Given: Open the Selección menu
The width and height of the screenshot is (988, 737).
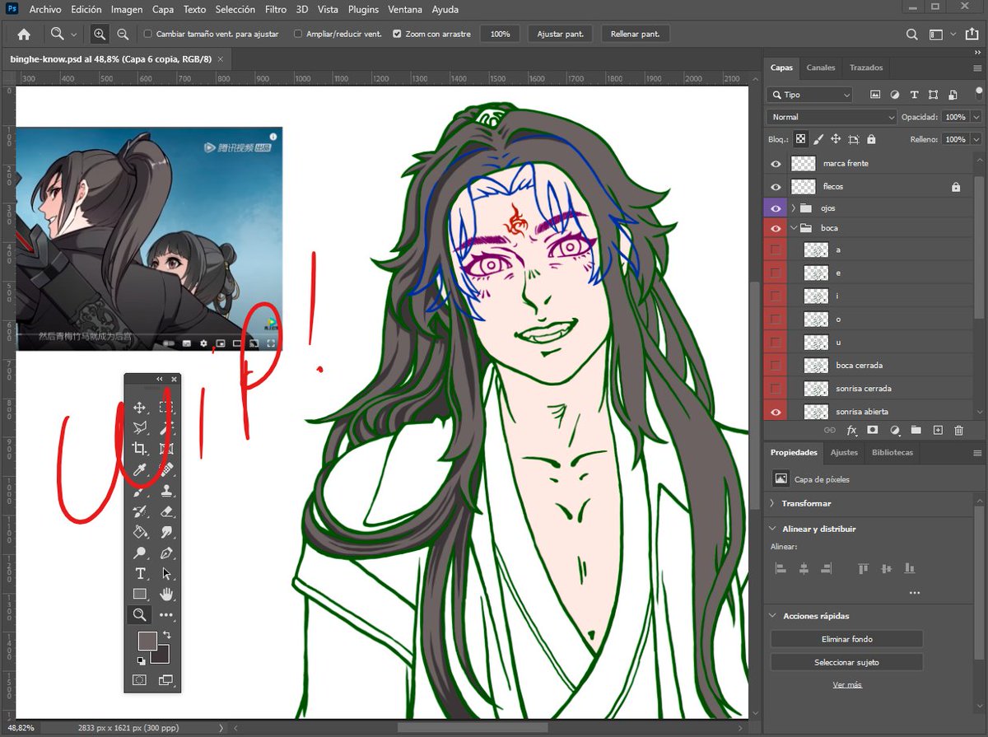Looking at the screenshot, I should pos(235,10).
